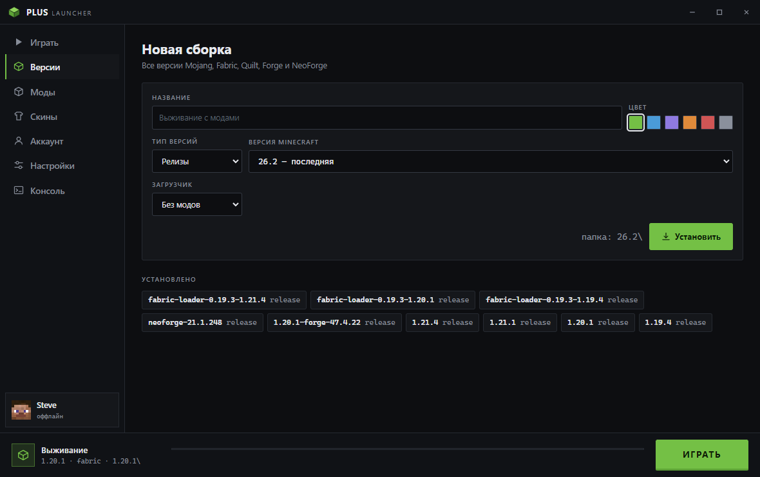This screenshot has width=760, height=477.
Task: Open the Аккаунт page
Action: pos(62,141)
